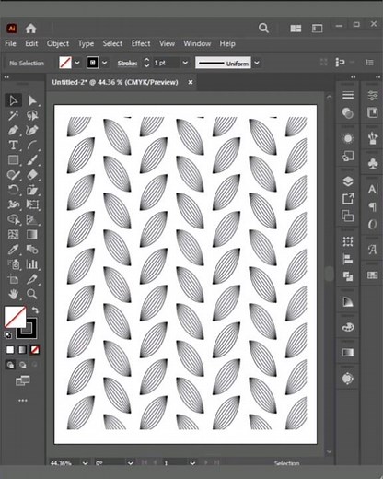Activate the Hand tool
Image resolution: width=383 pixels, height=479 pixels.
[13, 294]
